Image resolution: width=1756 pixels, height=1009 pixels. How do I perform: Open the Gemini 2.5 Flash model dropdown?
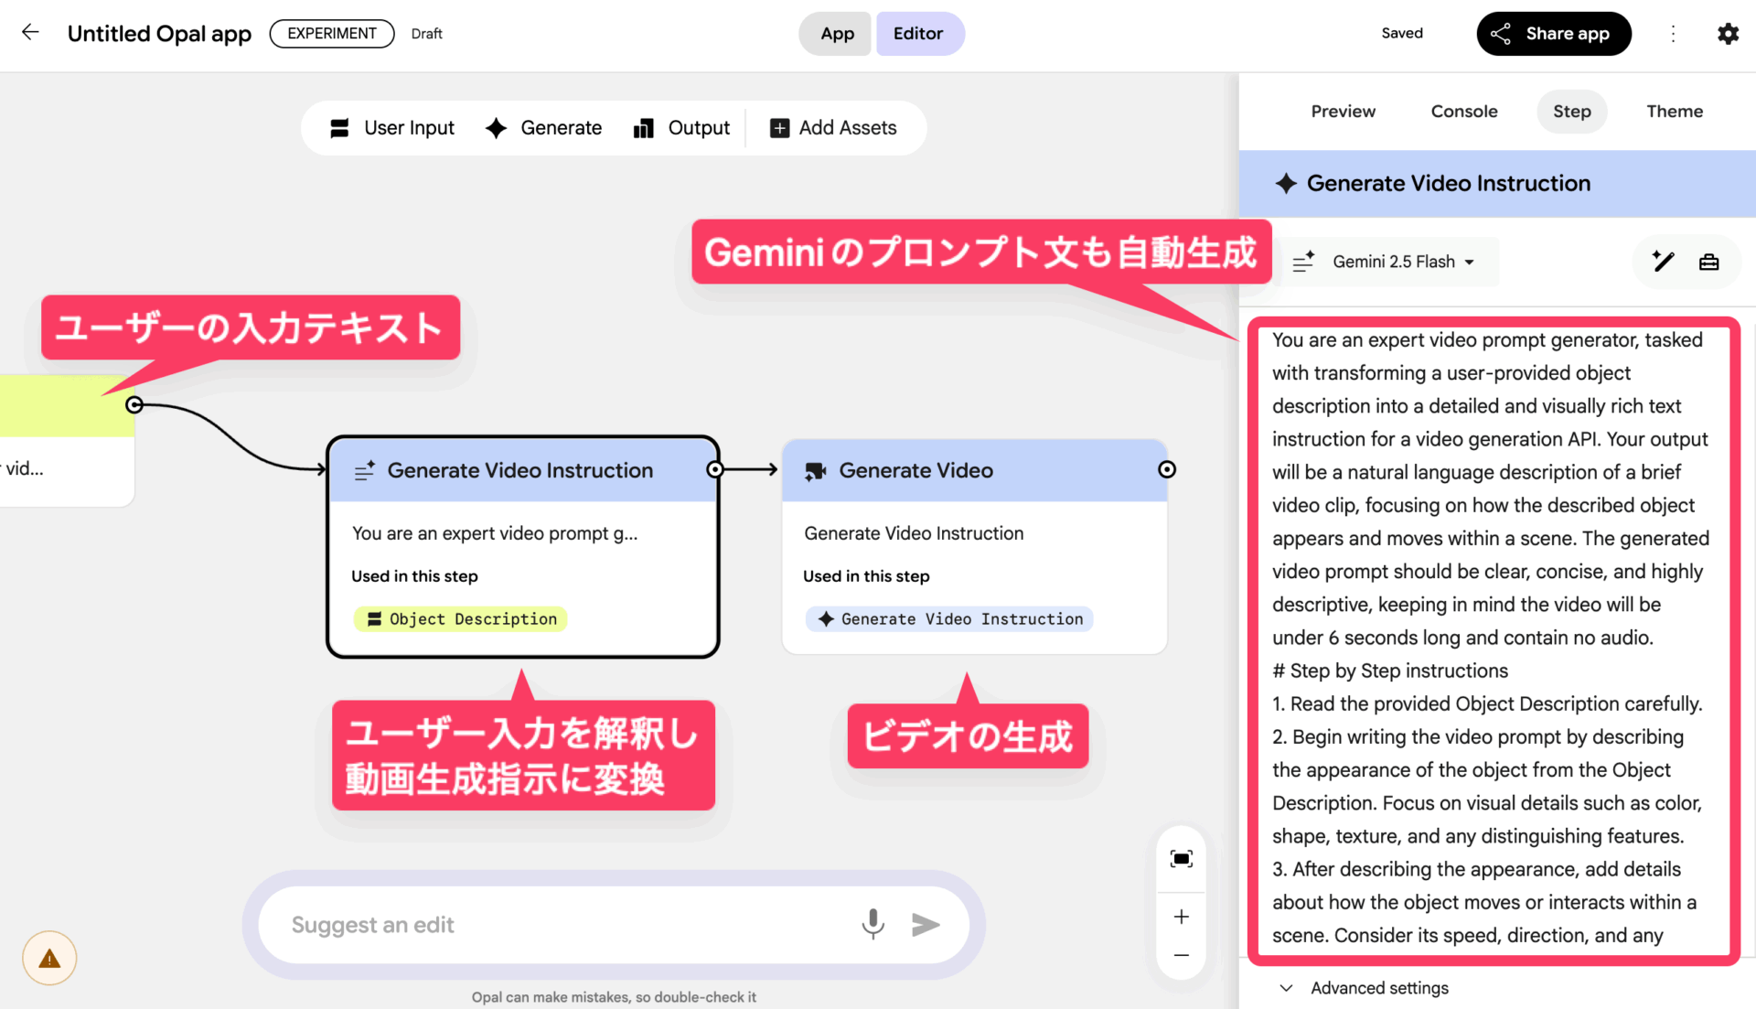(x=1402, y=262)
